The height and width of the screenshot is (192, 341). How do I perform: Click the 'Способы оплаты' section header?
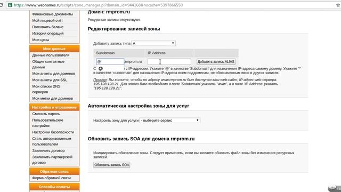(x=54, y=187)
